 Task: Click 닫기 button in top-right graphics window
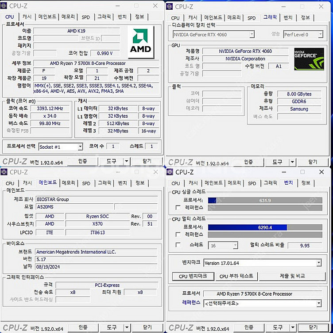coord(313,162)
